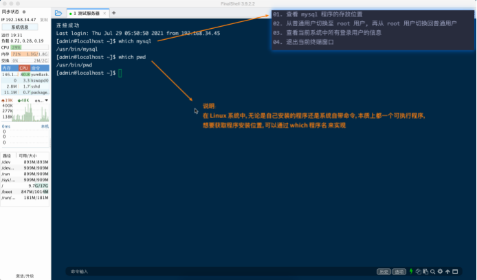Open terminal settings gear icon

pyautogui.click(x=440, y=271)
